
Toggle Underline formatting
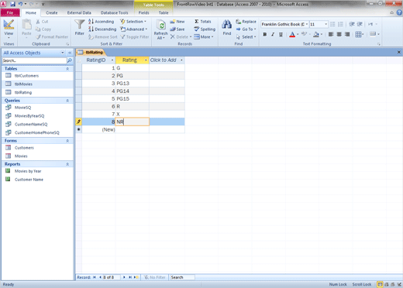click(281, 34)
